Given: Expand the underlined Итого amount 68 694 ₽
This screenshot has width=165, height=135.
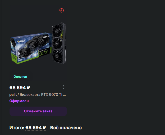Looking at the screenshot, I should (36, 128).
